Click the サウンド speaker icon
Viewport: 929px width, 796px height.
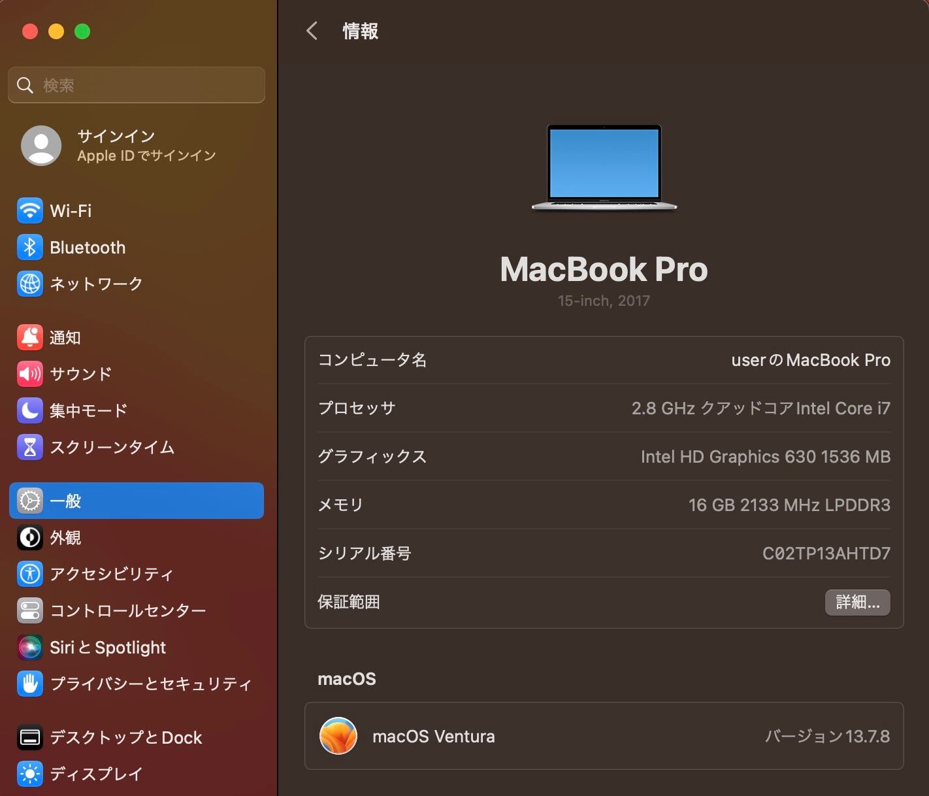29,374
